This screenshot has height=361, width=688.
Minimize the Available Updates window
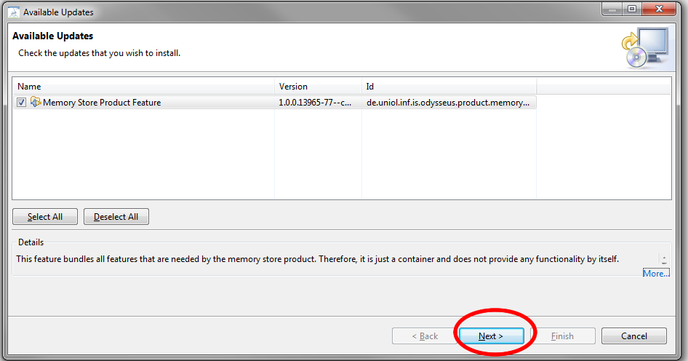(611, 9)
